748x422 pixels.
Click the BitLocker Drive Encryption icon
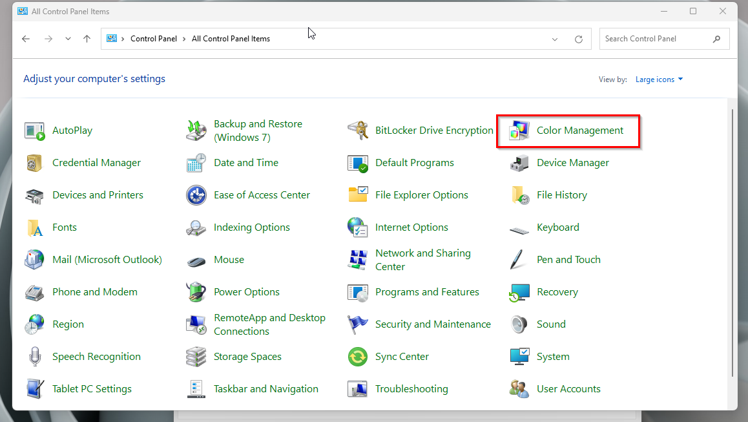click(x=358, y=131)
